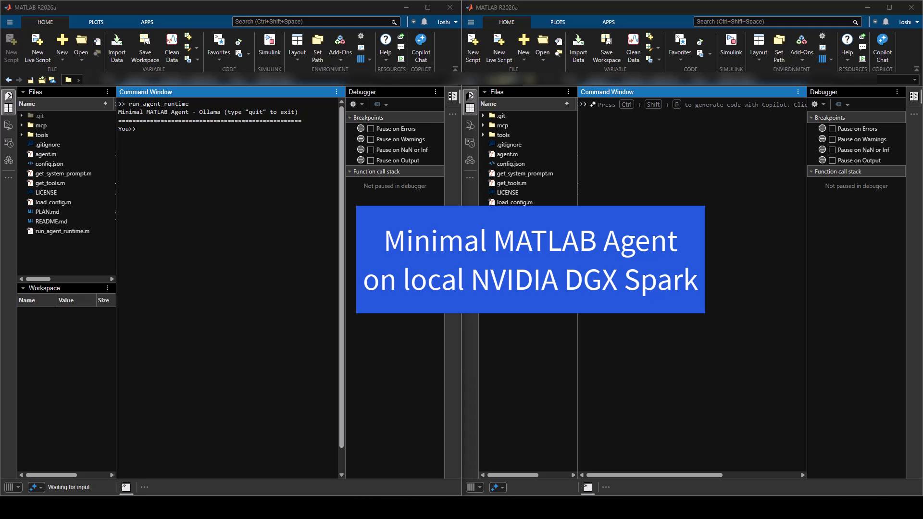Check Pause on Output in right Debugger

[832, 161]
